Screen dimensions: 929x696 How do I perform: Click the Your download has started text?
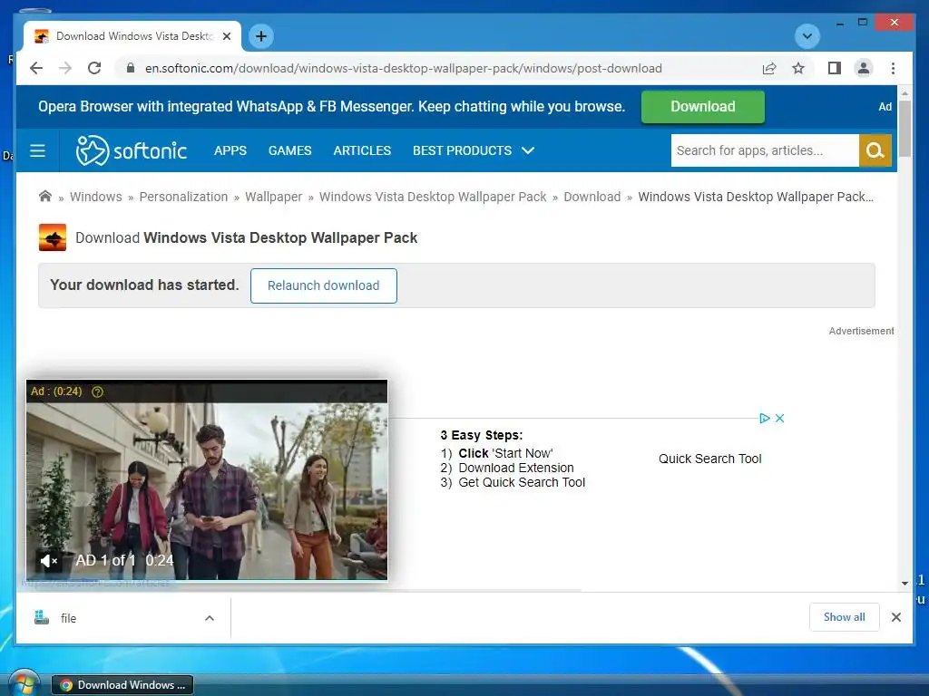coord(144,285)
